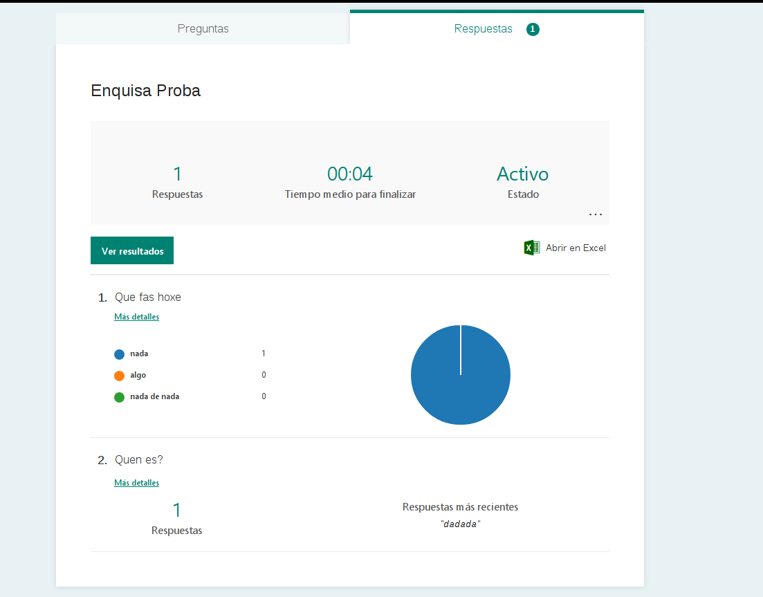The width and height of the screenshot is (763, 597).
Task: Click the green Excel icon
Action: tap(531, 248)
